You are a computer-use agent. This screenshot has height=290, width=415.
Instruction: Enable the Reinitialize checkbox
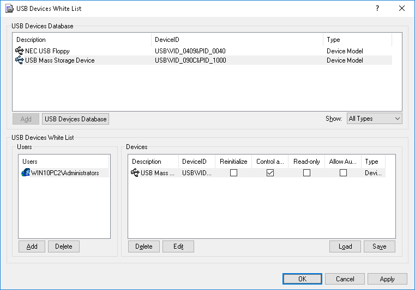(233, 173)
